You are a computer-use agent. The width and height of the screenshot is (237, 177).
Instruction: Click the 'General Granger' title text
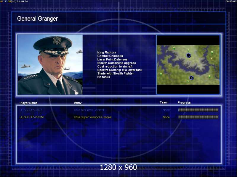coord(37,19)
